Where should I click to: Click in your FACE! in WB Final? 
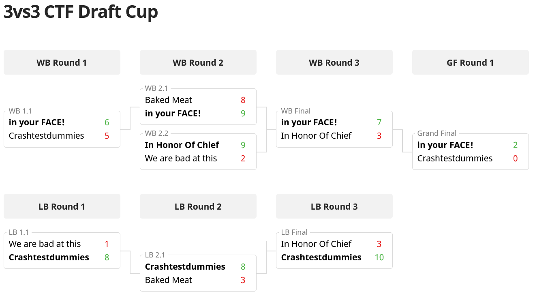pyautogui.click(x=309, y=122)
